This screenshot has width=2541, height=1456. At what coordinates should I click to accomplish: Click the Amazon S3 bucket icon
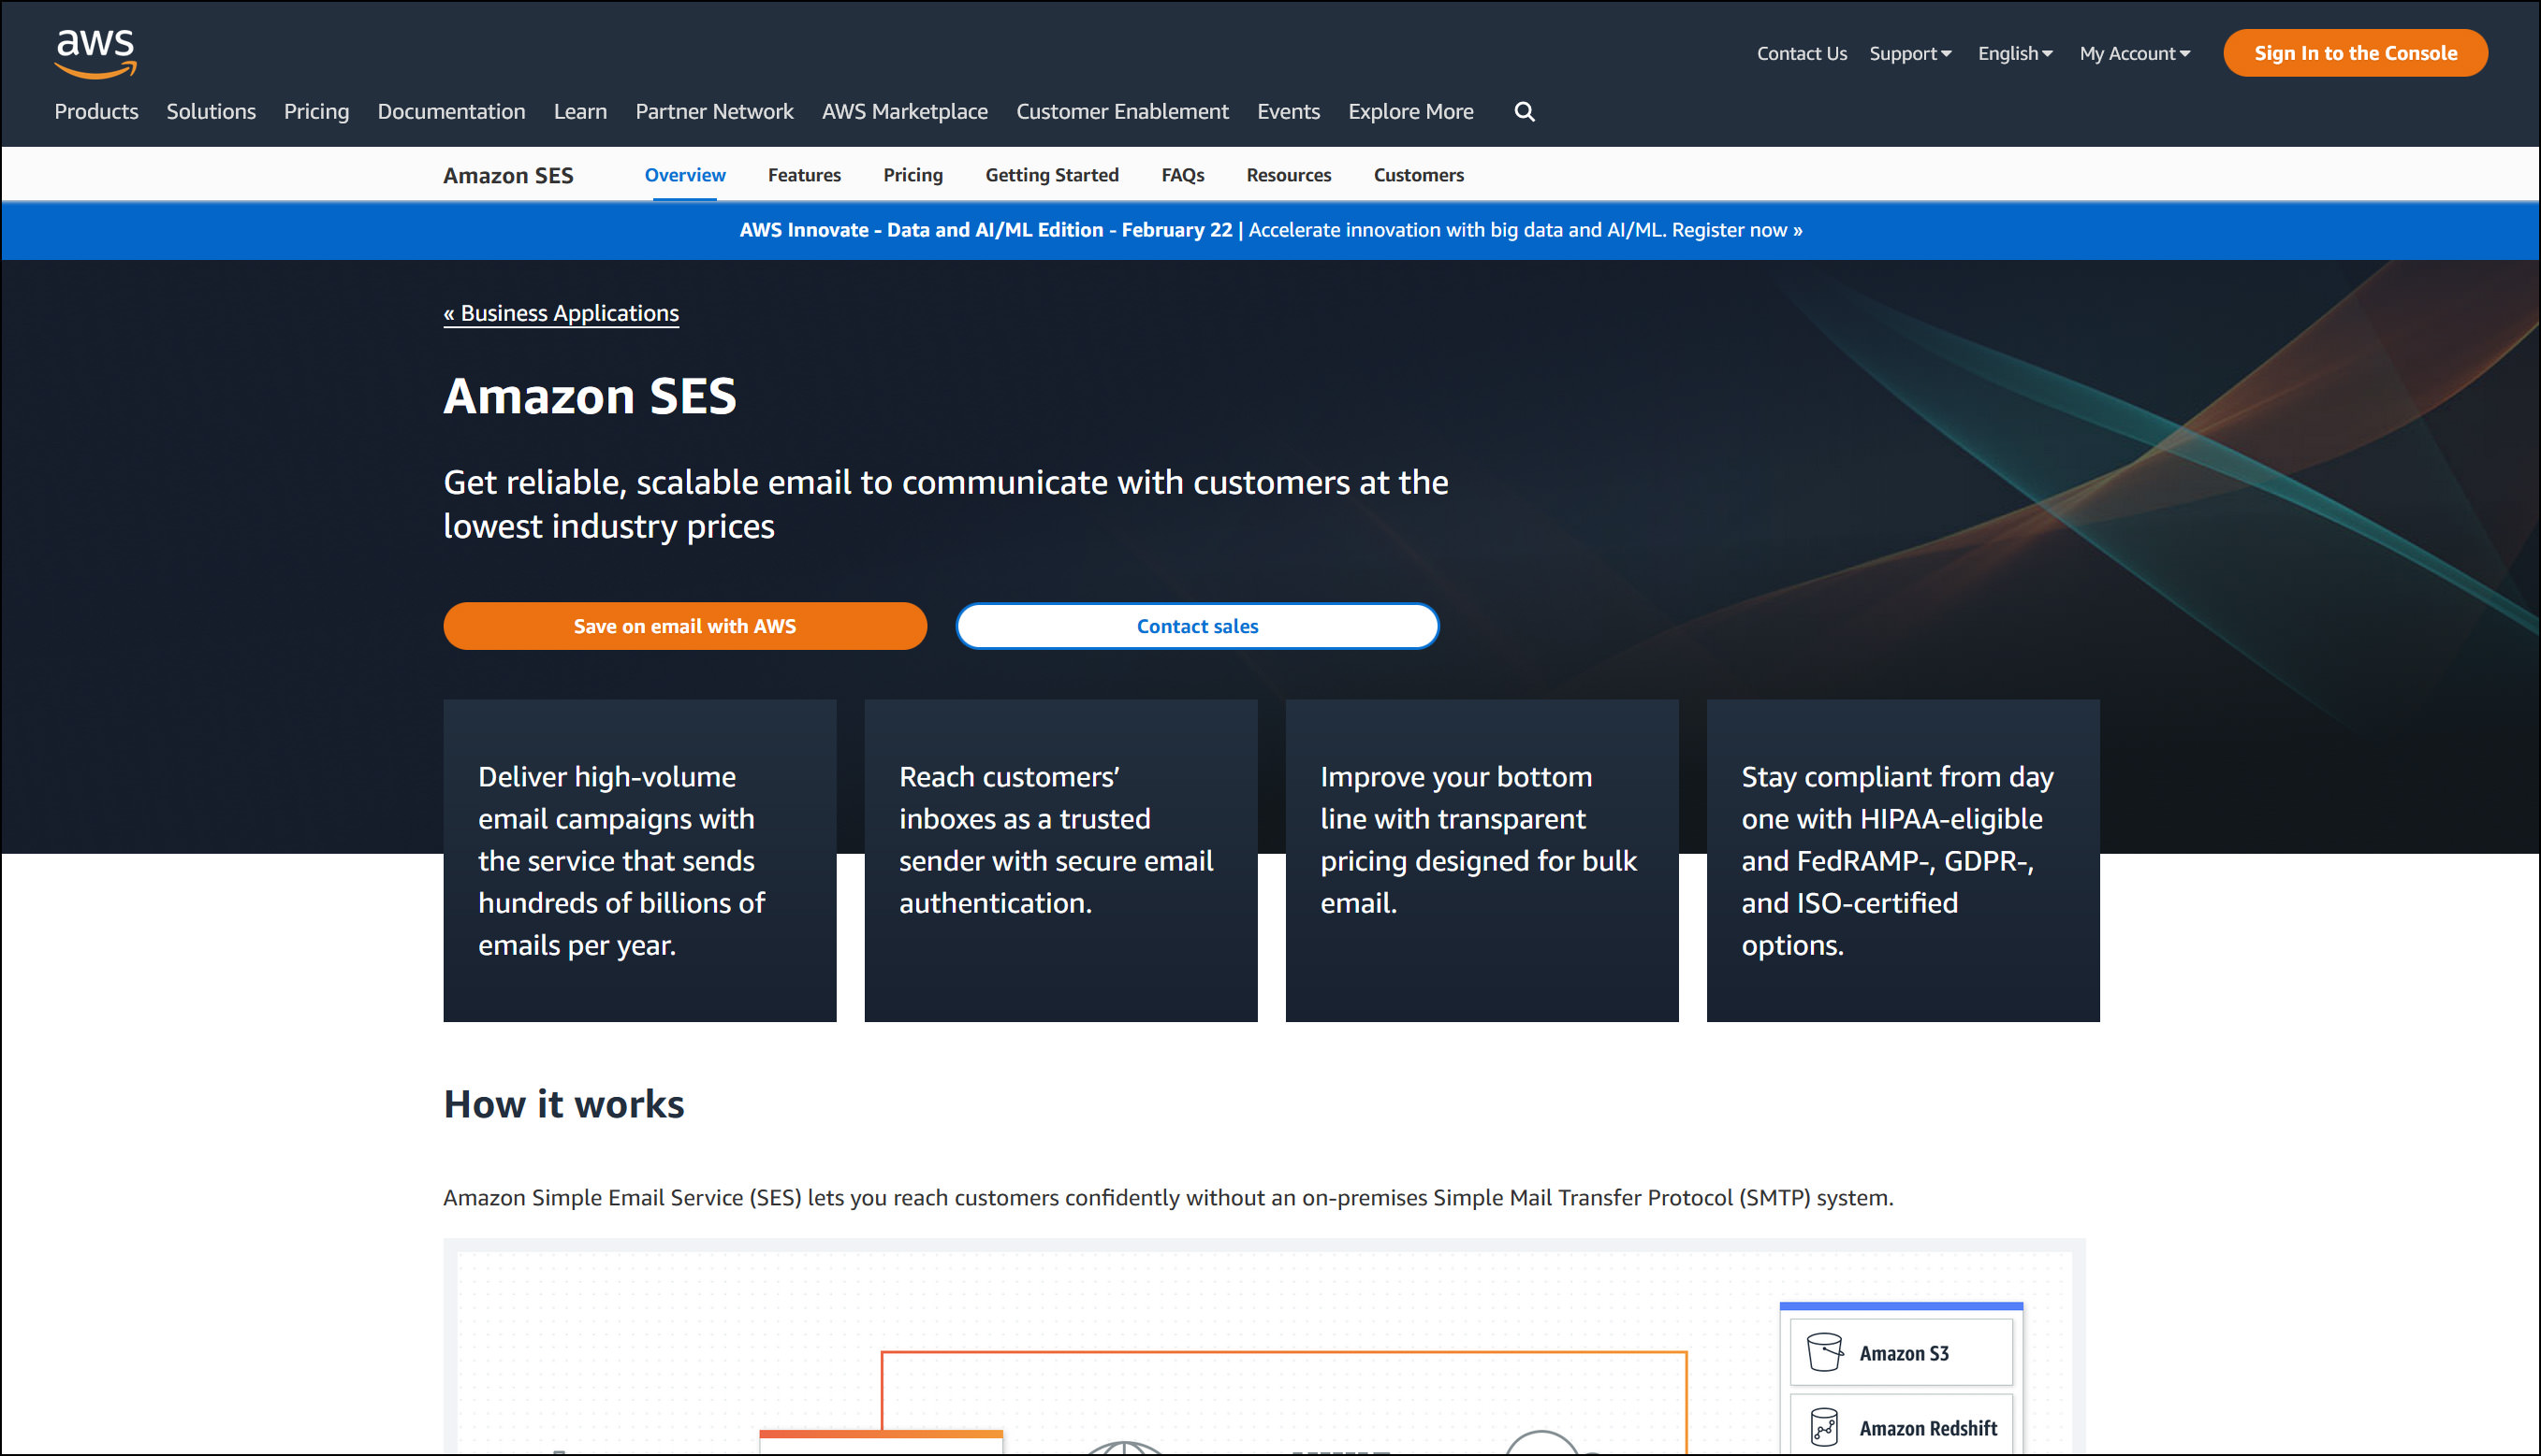1823,1352
